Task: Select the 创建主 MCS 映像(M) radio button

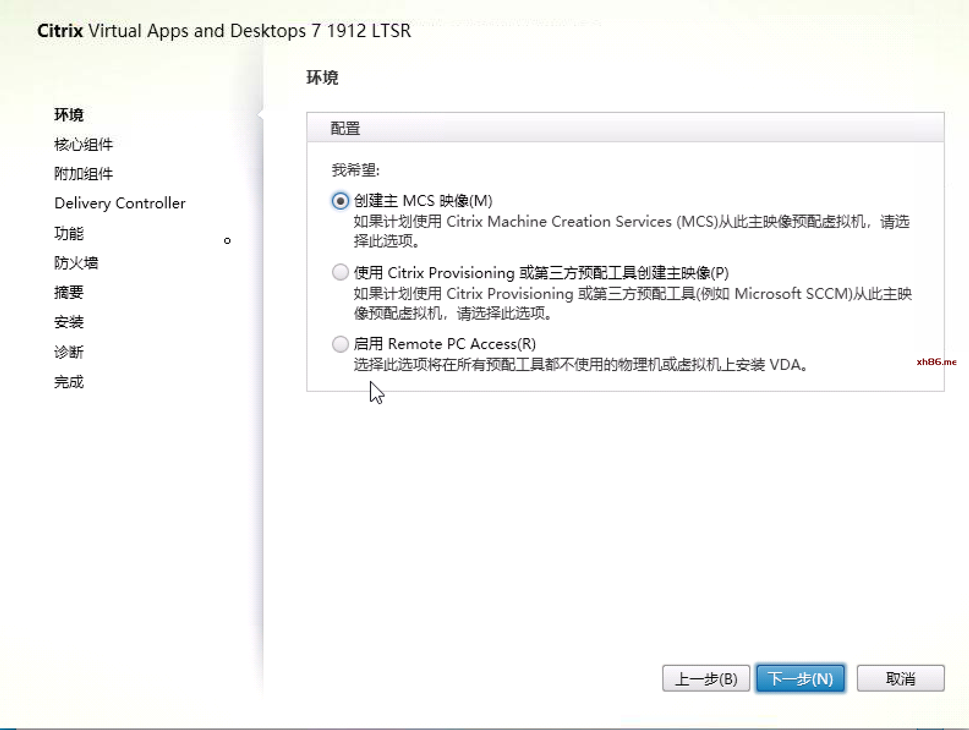Action: click(x=340, y=201)
